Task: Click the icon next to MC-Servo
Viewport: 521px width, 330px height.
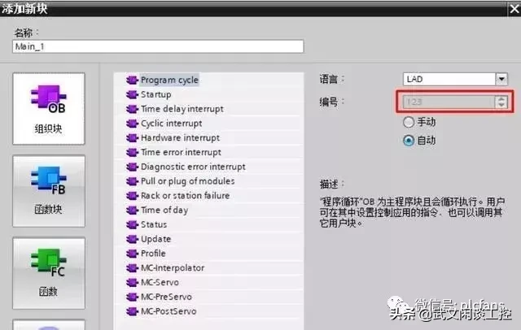Action: [132, 282]
